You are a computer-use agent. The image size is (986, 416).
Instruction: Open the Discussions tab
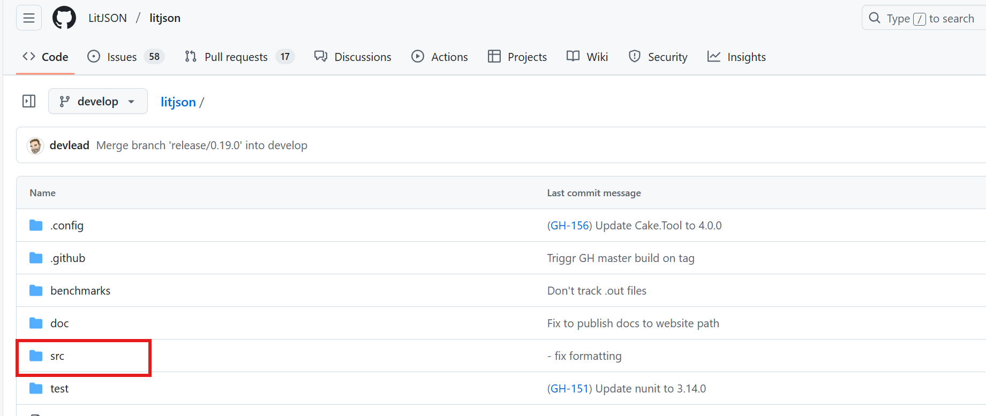[x=353, y=57]
